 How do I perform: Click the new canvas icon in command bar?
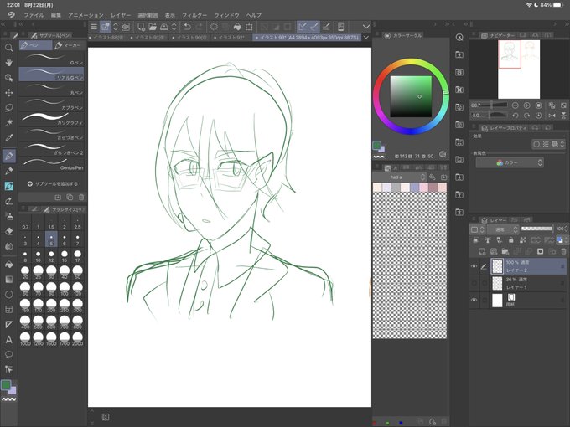[x=141, y=27]
